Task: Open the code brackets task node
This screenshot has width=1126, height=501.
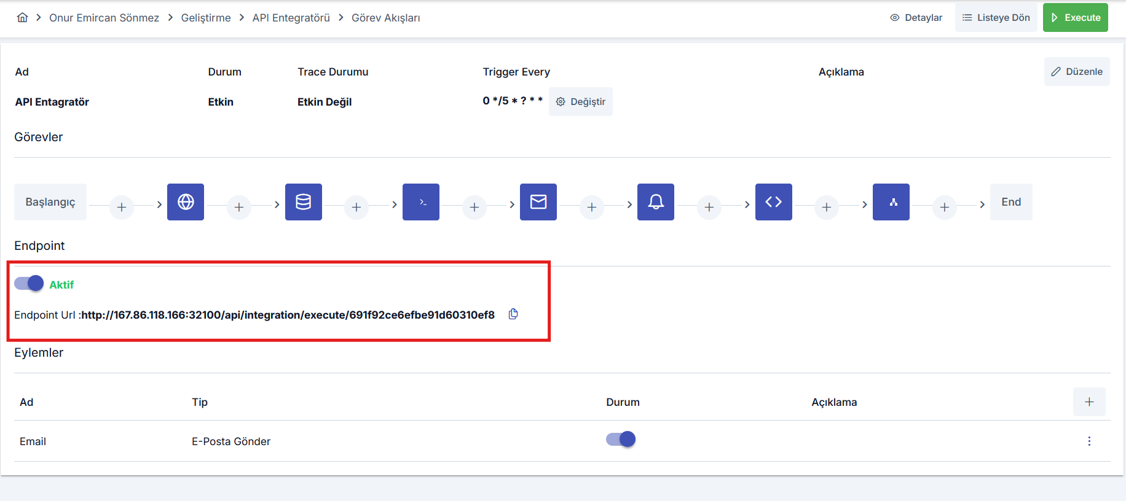Action: [x=774, y=202]
